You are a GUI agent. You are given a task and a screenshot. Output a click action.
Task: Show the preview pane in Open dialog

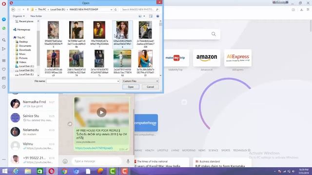point(151,16)
